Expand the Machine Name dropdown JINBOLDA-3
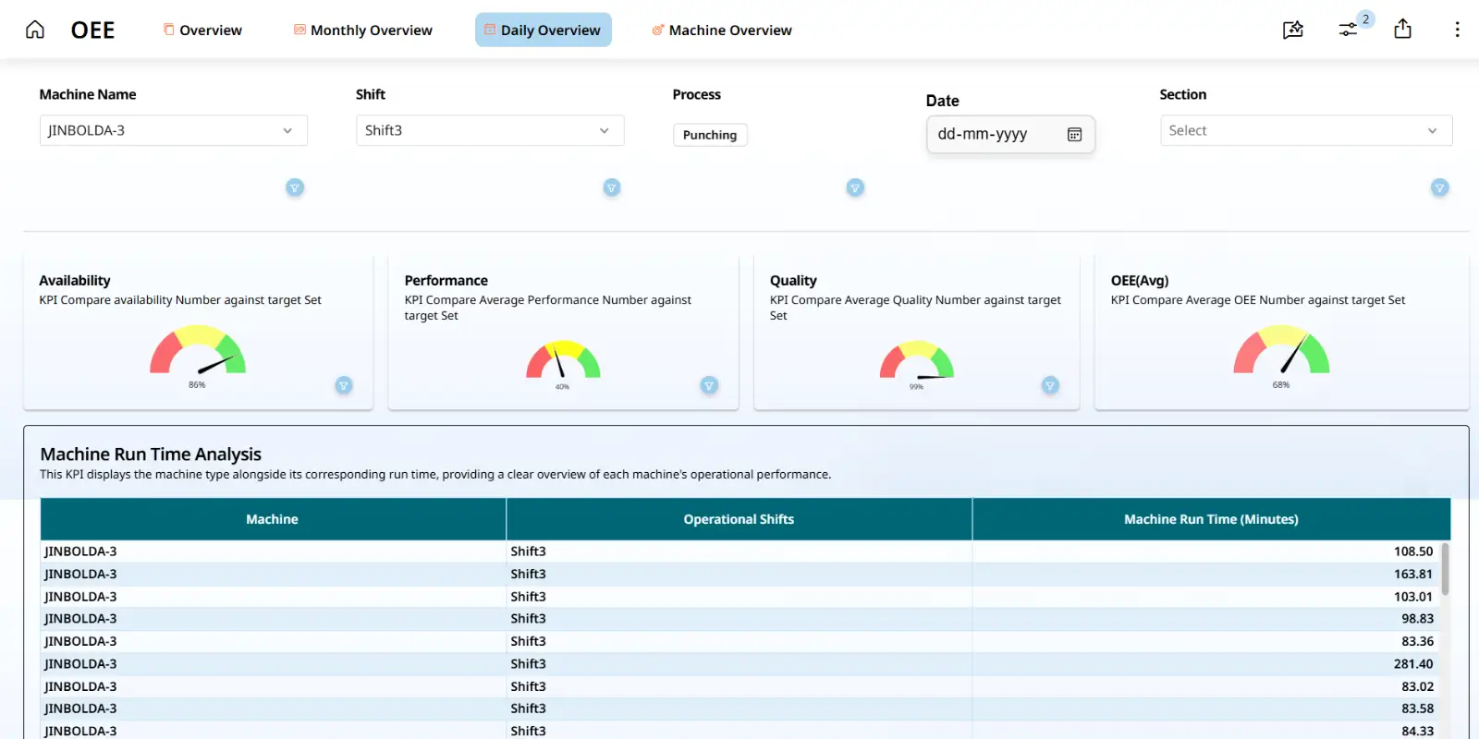 [x=173, y=130]
